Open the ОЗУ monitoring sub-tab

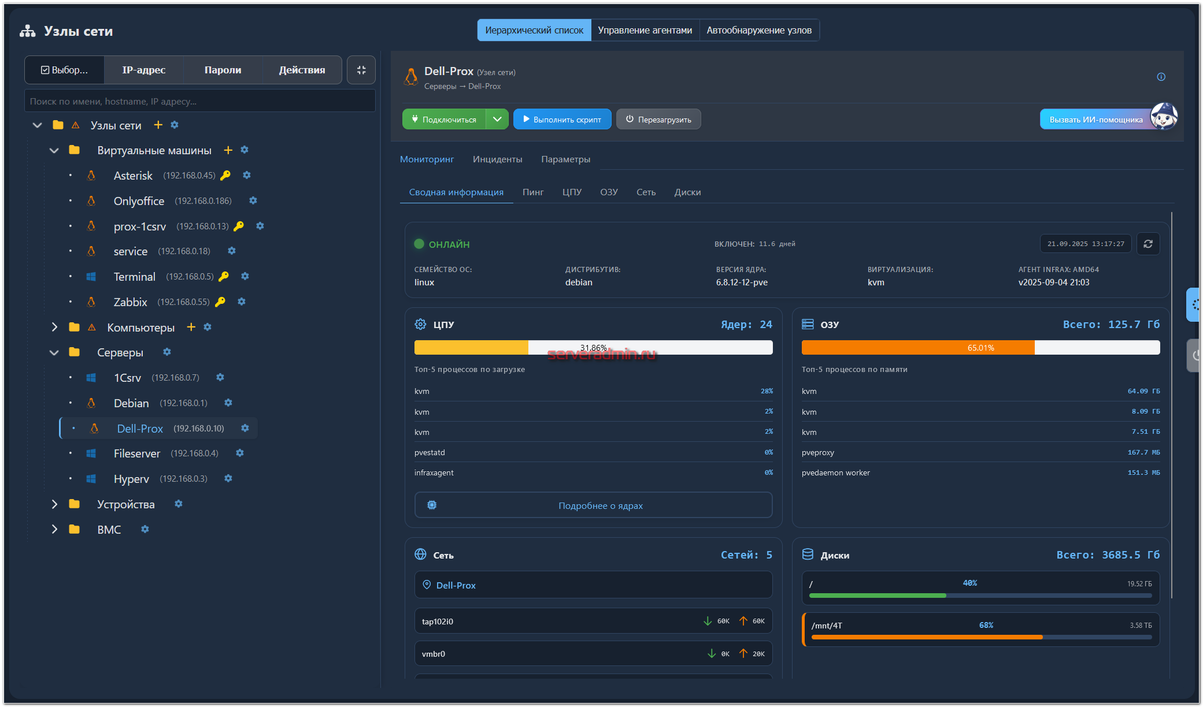tap(609, 192)
